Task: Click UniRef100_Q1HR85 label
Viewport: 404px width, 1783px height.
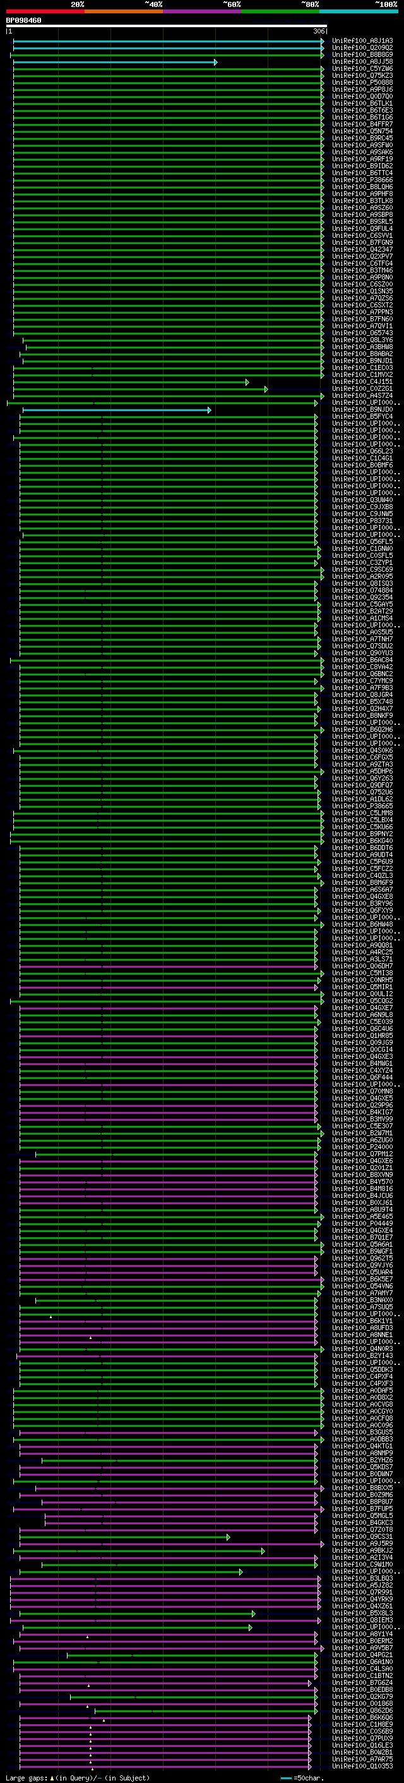Action: [362, 1035]
